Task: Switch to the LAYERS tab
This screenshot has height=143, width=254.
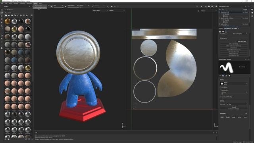Action: tap(221, 28)
